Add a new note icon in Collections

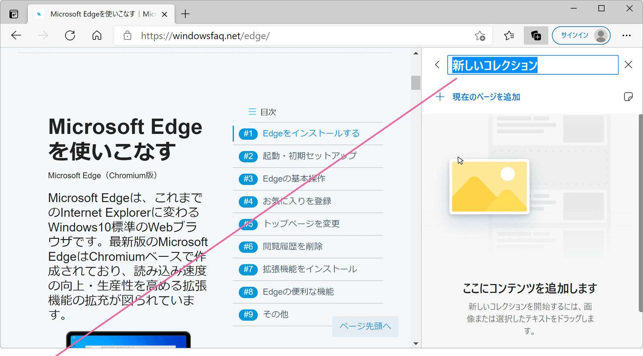[628, 97]
